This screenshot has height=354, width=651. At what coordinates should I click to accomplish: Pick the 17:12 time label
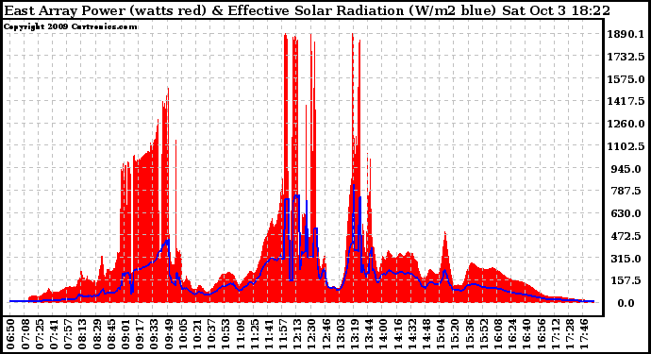coord(556,333)
